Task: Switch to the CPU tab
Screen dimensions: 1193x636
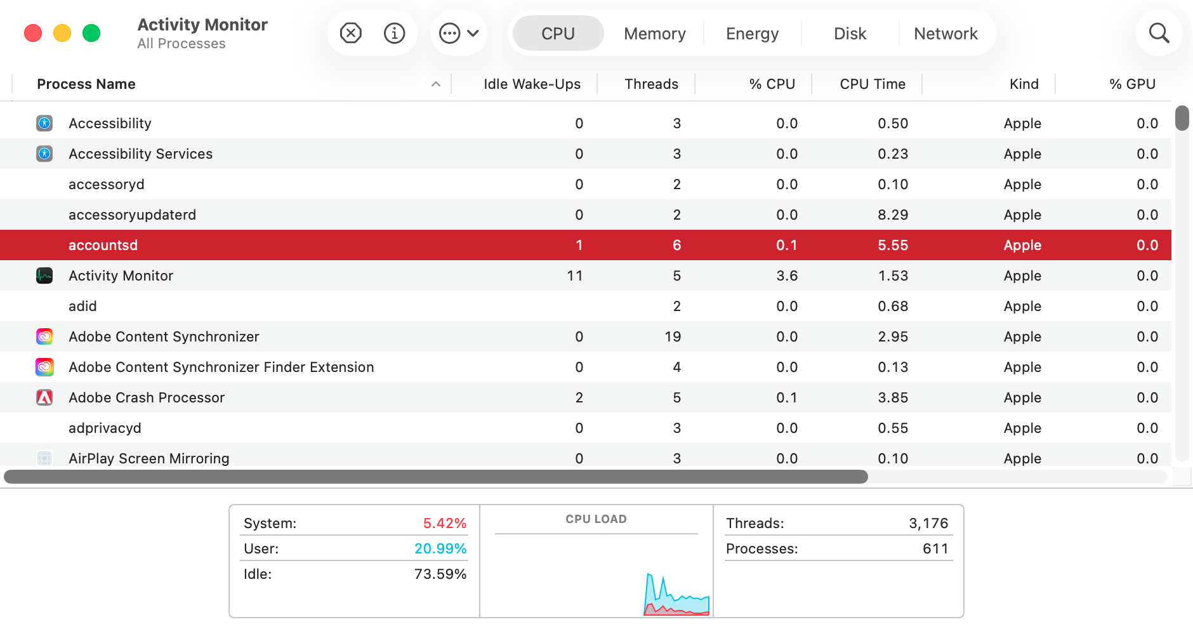Action: point(558,33)
